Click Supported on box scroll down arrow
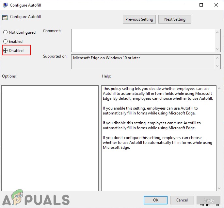This screenshot has width=224, height=208. pos(217,66)
